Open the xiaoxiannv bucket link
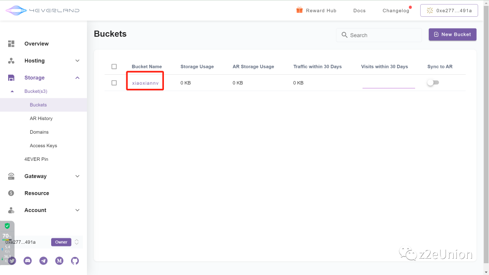The height and width of the screenshot is (275, 489). 145,83
